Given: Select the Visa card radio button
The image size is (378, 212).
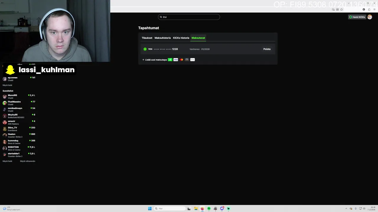Looking at the screenshot, I should (x=145, y=49).
